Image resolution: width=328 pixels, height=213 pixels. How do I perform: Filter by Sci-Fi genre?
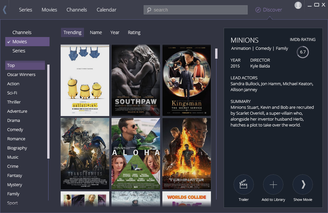[12, 93]
